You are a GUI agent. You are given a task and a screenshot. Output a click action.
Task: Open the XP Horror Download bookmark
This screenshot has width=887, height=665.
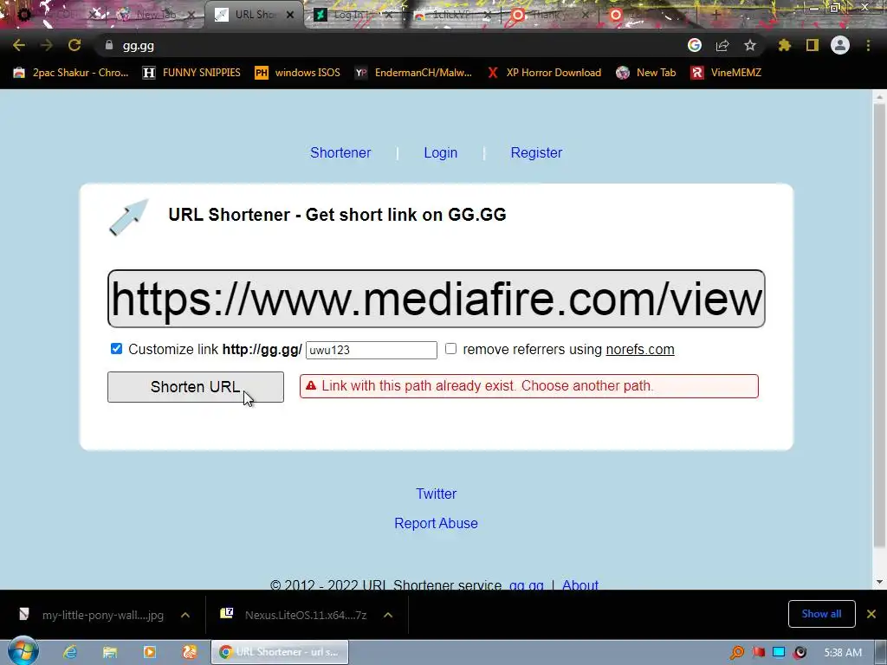pyautogui.click(x=544, y=73)
